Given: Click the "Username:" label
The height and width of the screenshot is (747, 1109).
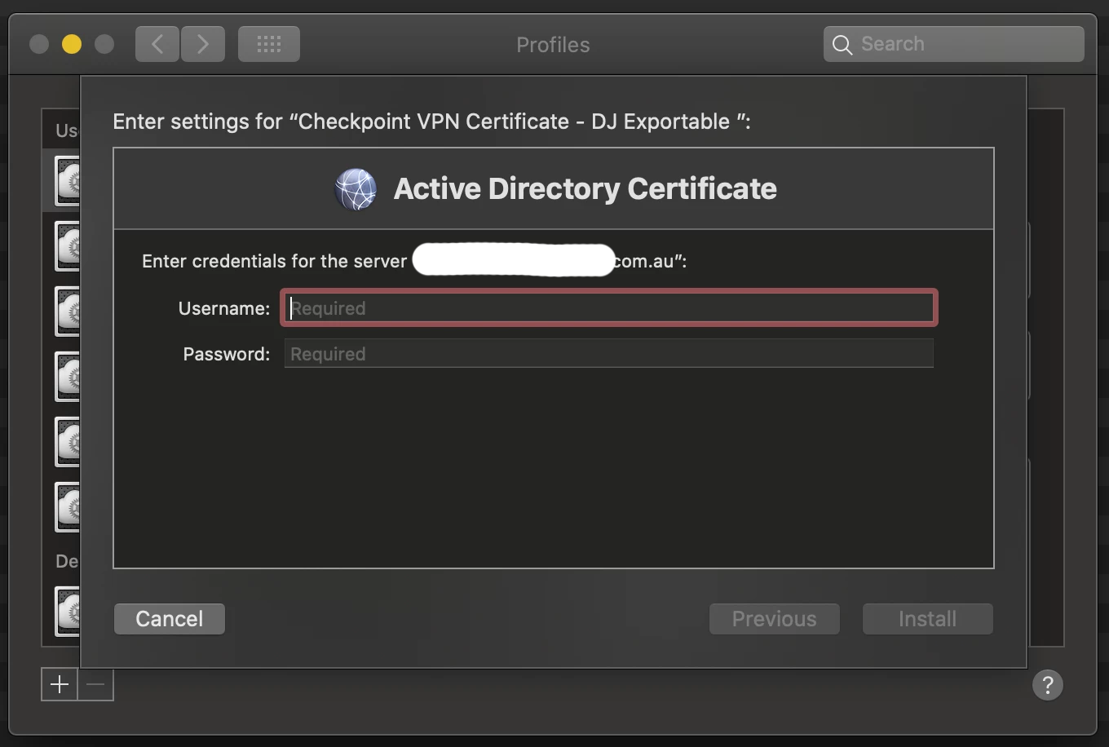Looking at the screenshot, I should click(224, 308).
